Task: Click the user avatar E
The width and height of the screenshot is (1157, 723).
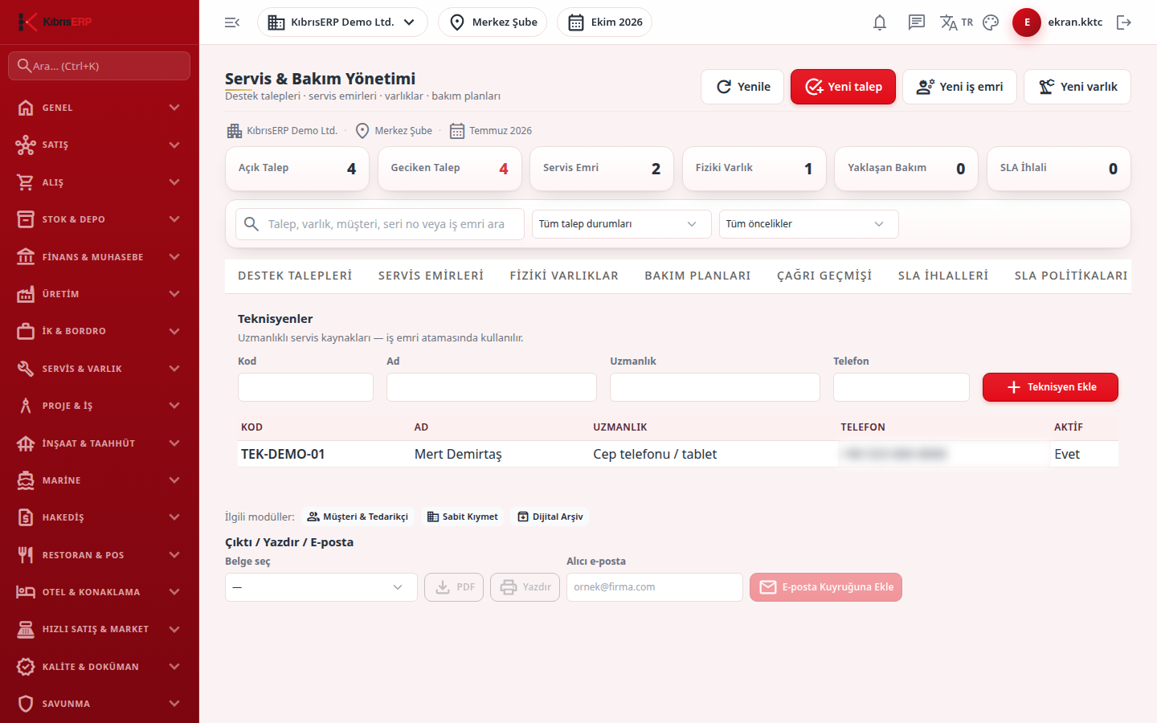Action: pos(1027,22)
